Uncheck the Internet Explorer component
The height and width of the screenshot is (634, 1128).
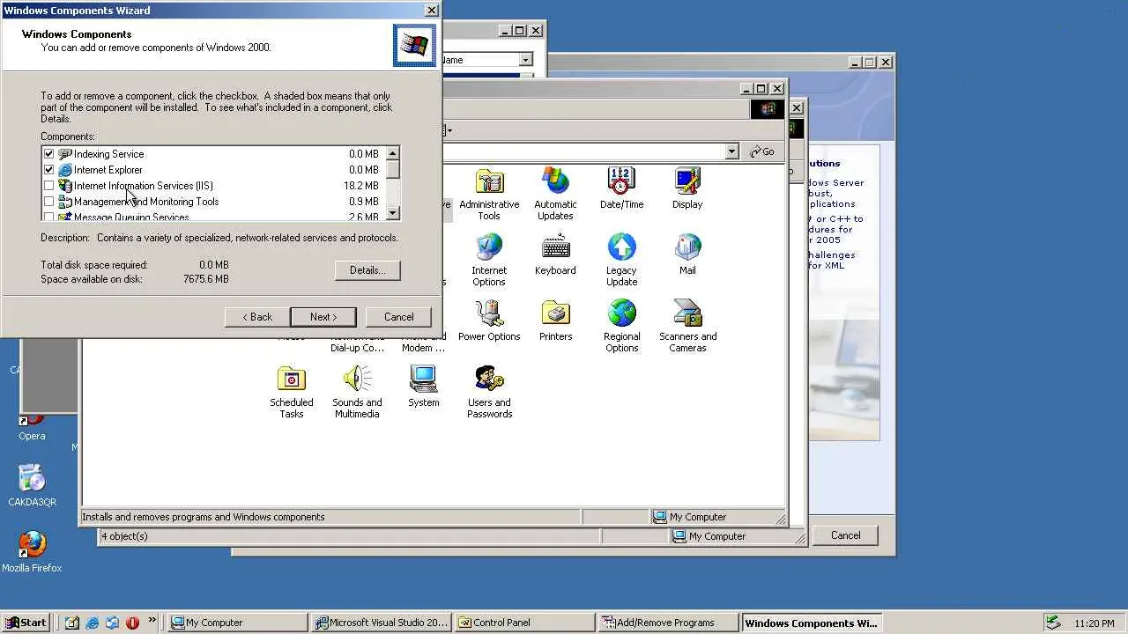(48, 170)
